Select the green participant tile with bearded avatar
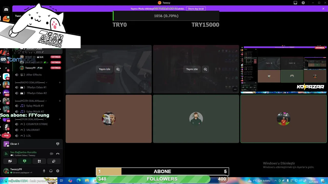 tap(196, 119)
